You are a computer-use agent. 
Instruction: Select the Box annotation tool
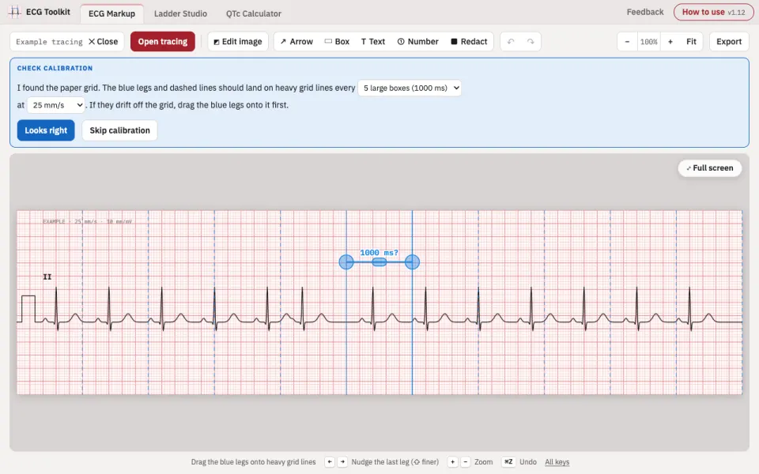(x=337, y=42)
